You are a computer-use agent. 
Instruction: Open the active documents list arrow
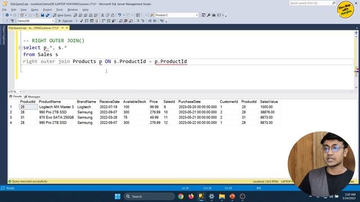pos(357,28)
